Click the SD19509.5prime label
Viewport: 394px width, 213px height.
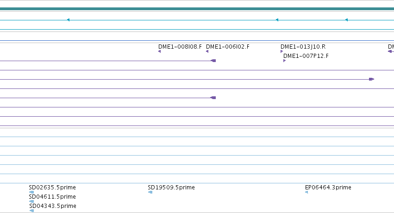[x=171, y=188]
